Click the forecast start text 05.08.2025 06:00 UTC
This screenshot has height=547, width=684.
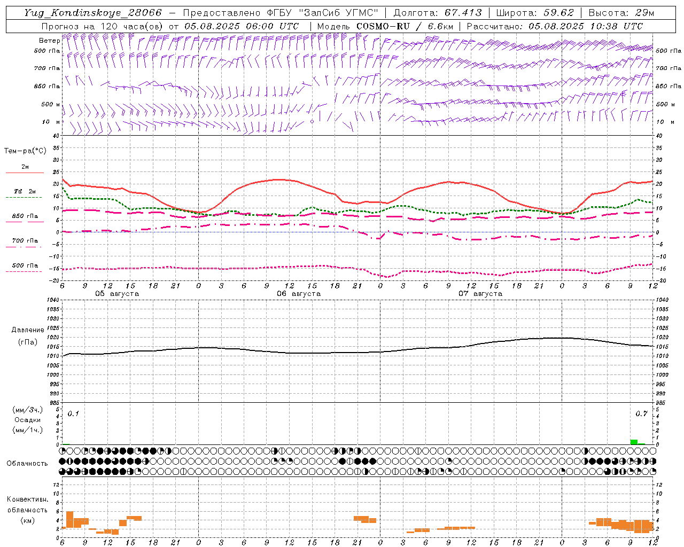[242, 26]
